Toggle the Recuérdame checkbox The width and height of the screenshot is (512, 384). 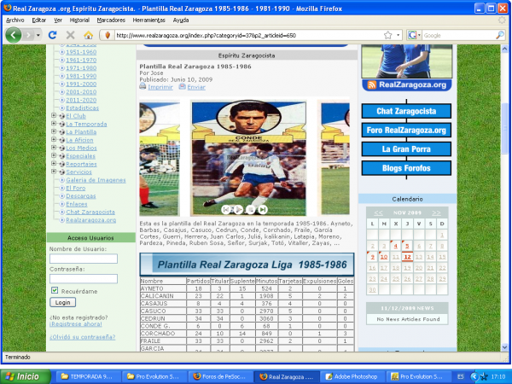point(55,290)
